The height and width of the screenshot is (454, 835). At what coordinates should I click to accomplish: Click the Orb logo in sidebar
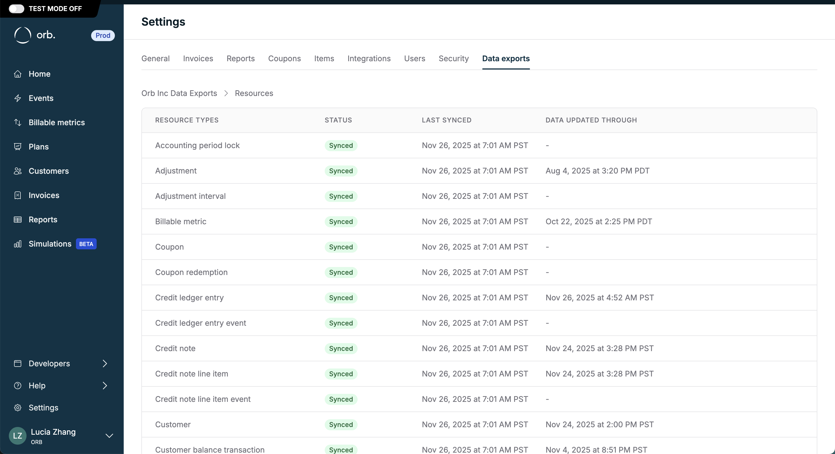click(x=35, y=35)
